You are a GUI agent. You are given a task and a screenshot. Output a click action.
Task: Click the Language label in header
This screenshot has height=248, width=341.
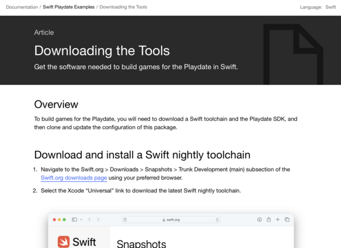[x=311, y=7]
